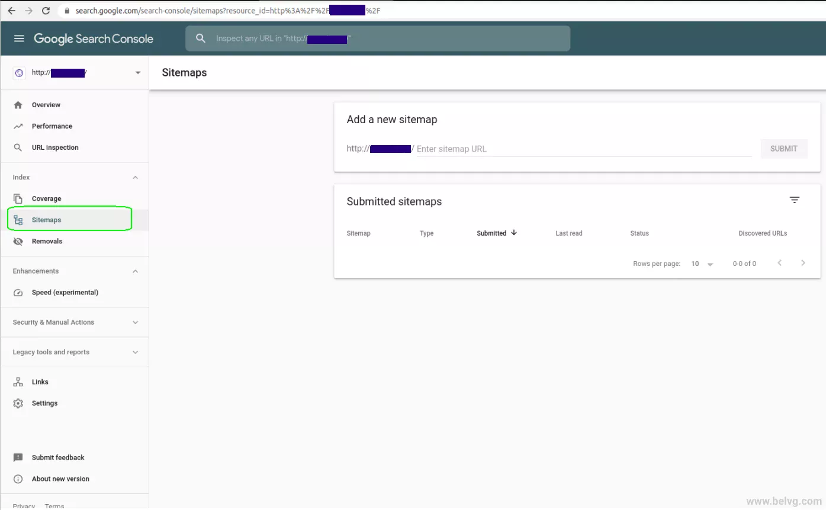Click the Privacy footer link
This screenshot has width=826, height=510.
[24, 506]
